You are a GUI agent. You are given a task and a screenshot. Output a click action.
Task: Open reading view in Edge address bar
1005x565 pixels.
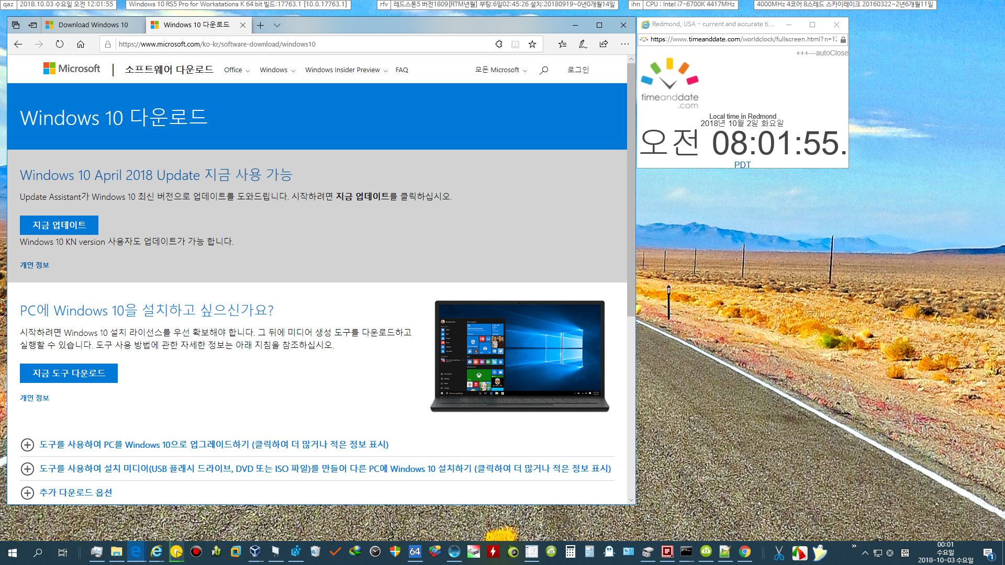coord(515,44)
